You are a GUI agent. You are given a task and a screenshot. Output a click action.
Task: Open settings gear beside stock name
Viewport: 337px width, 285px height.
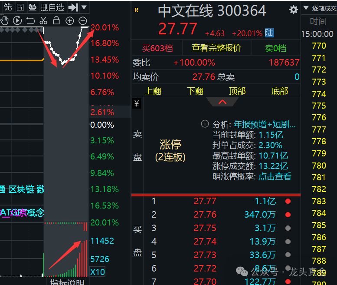pos(293,10)
